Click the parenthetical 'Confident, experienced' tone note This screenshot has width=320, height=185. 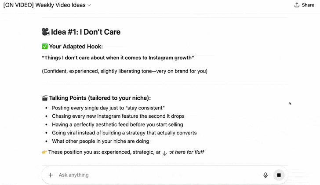[x=124, y=71]
